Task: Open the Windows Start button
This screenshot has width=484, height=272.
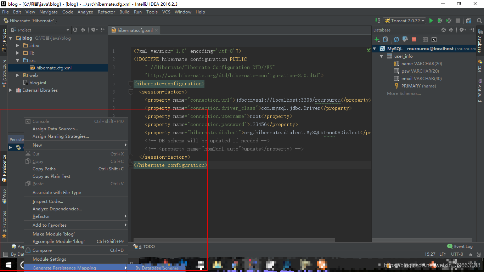Action: coord(9,265)
